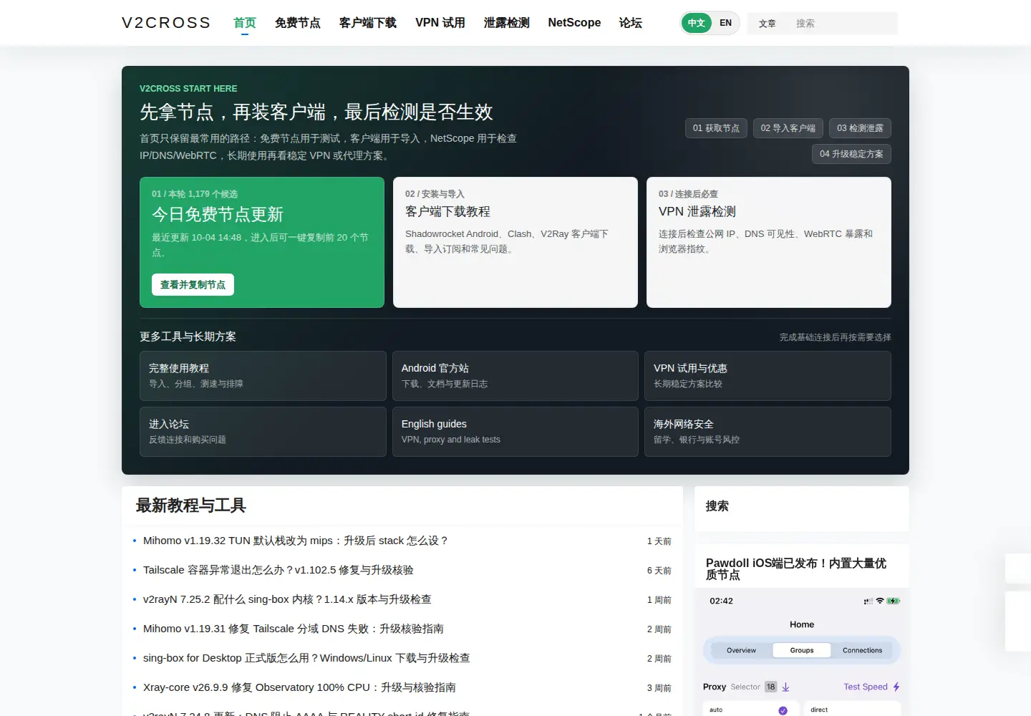Switch language to EN
Viewport: 1031px width, 716px height.
point(725,23)
